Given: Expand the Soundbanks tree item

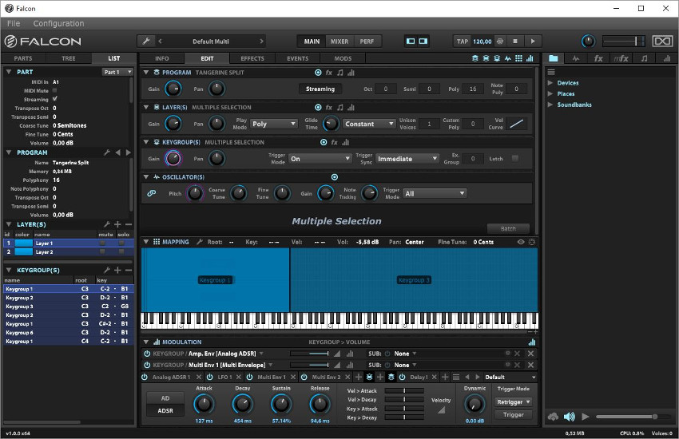Looking at the screenshot, I should pyautogui.click(x=550, y=105).
